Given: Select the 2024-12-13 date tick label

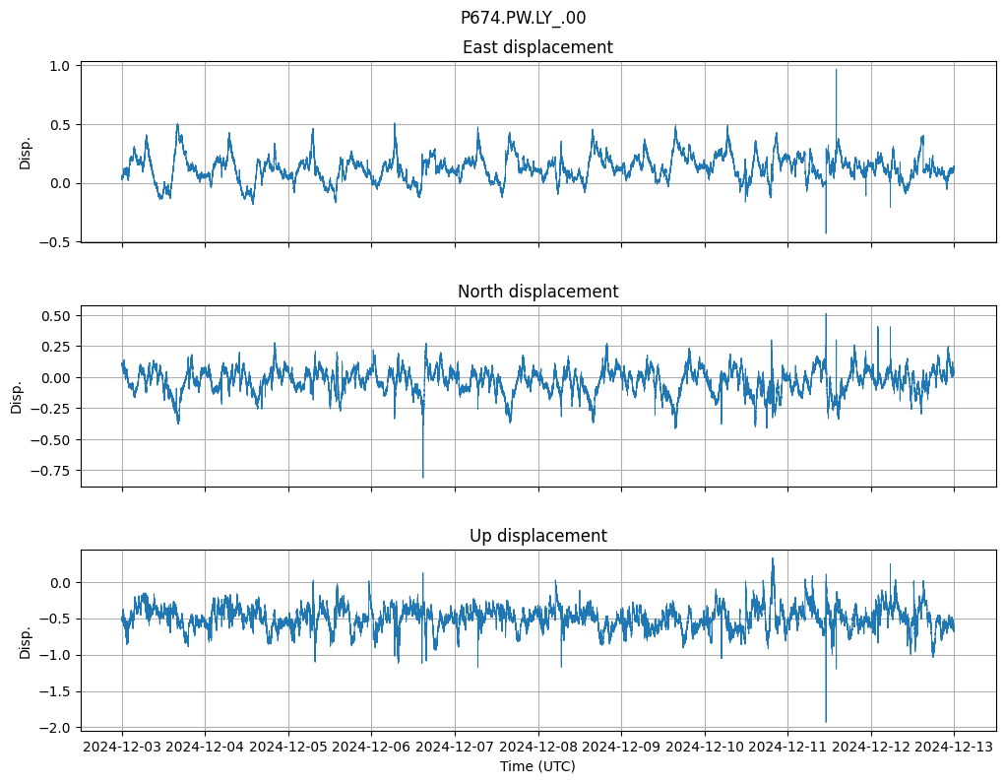Looking at the screenshot, I should click(954, 748).
